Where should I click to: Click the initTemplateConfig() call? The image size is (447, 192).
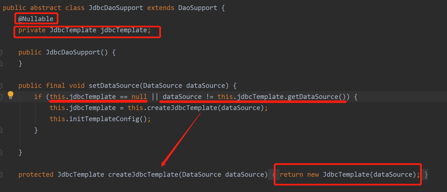(108, 119)
